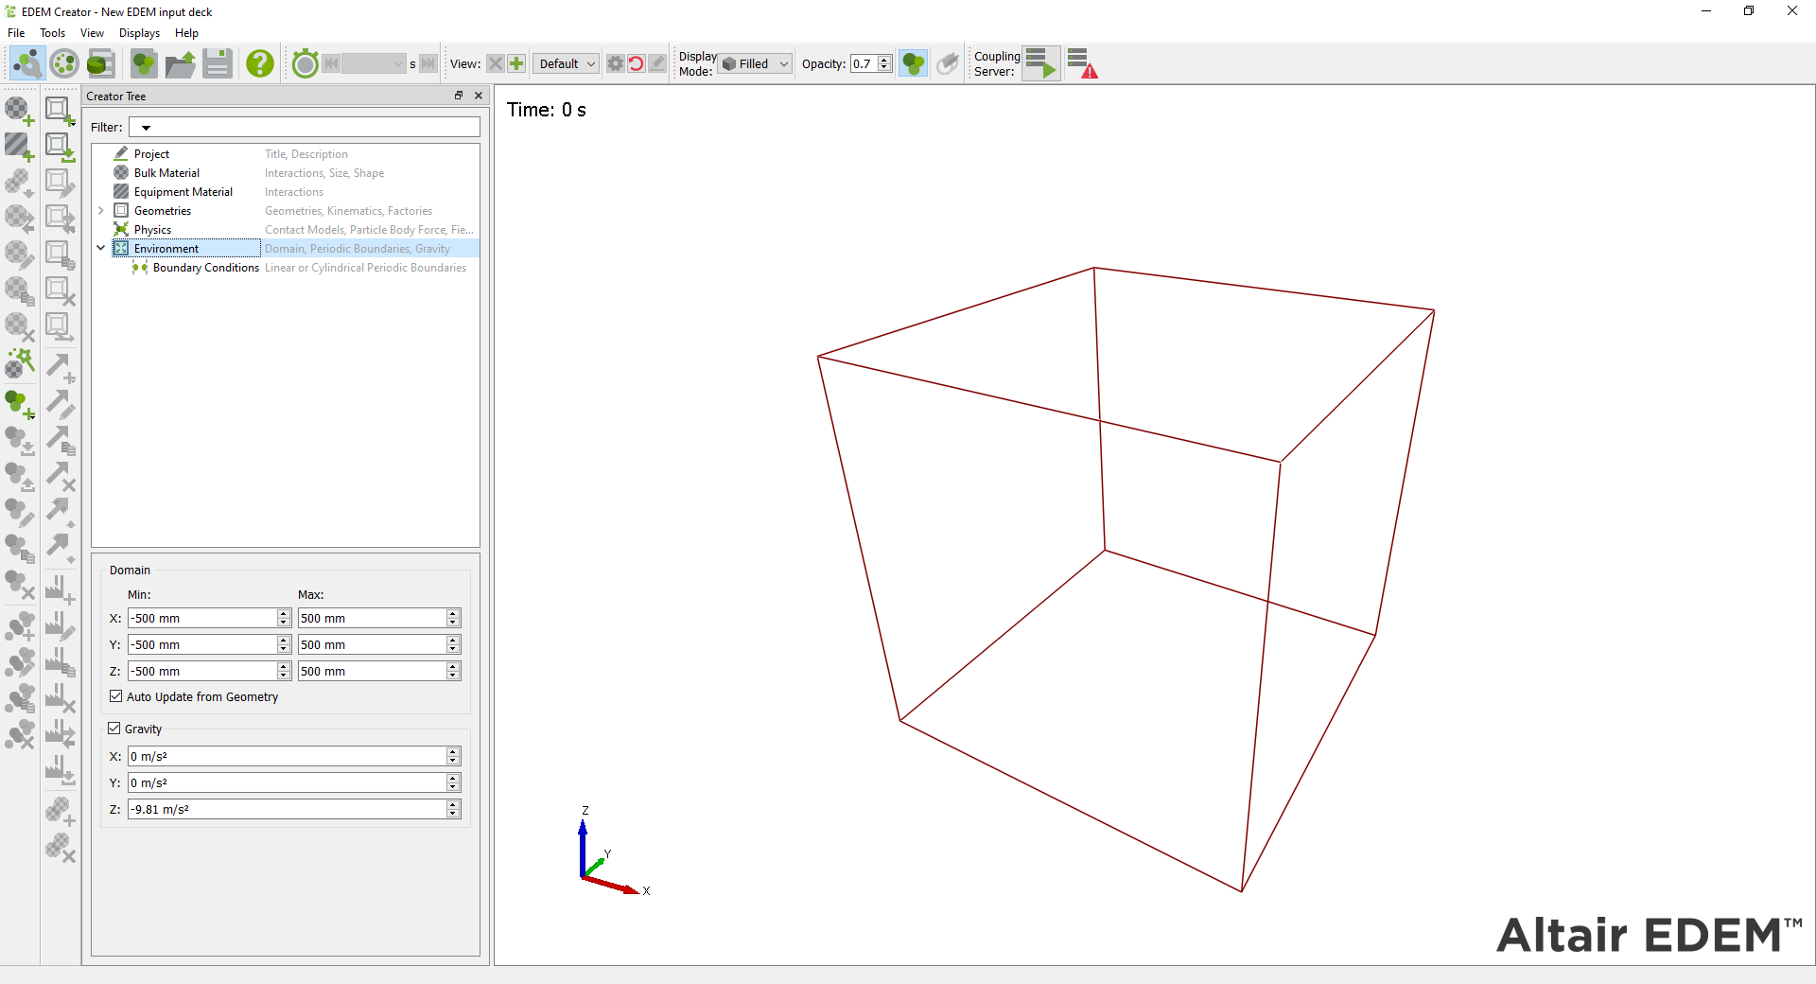Toggle the particle display button beside Opacity

(x=913, y=63)
